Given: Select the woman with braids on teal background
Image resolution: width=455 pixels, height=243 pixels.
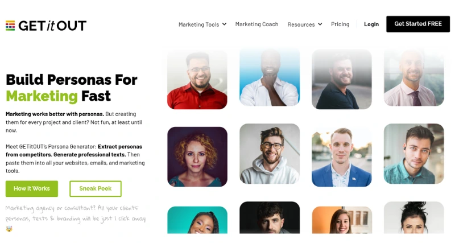Looking at the screenshot, I should coord(197,220).
